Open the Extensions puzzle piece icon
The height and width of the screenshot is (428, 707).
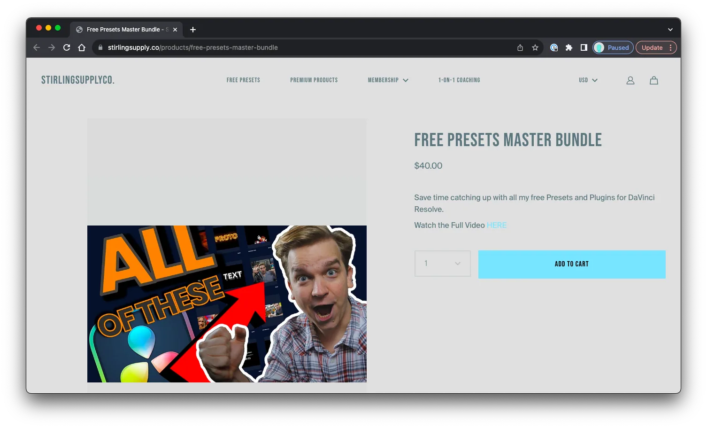569,47
